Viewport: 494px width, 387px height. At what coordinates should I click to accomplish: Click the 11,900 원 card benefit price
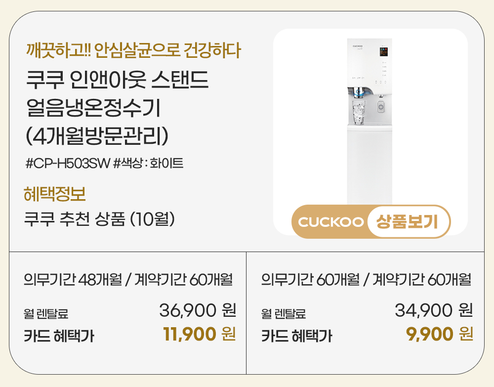point(199,335)
